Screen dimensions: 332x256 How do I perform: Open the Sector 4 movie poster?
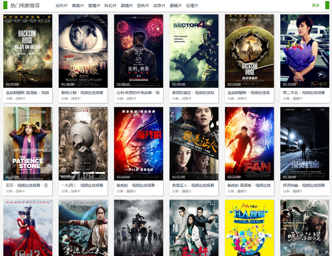pyautogui.click(x=194, y=51)
